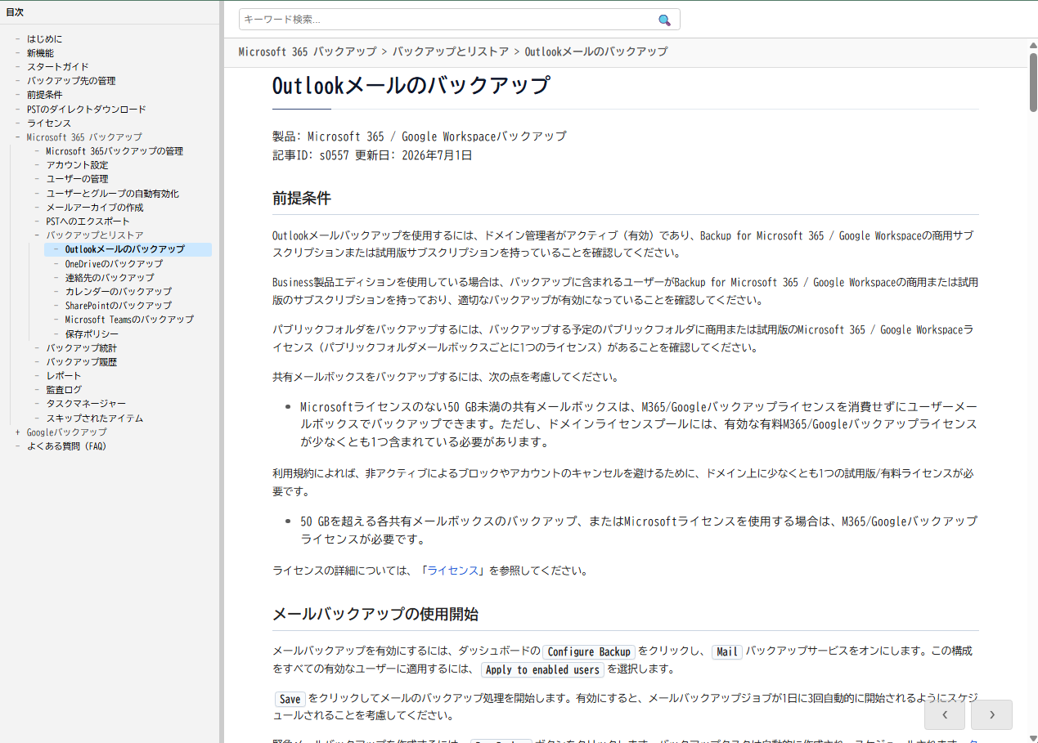This screenshot has height=743, width=1038.
Task: Open タスクマネージャー topic
Action: (86, 404)
